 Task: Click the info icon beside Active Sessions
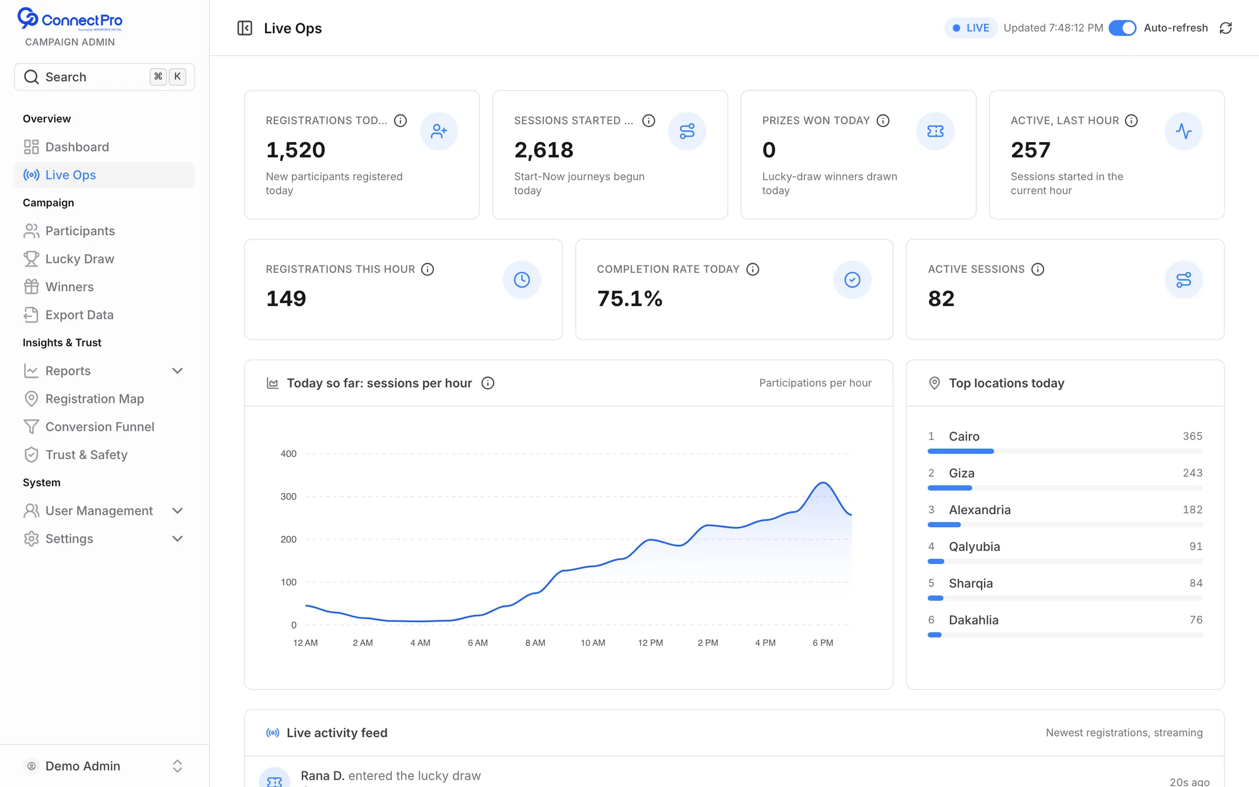click(1038, 269)
